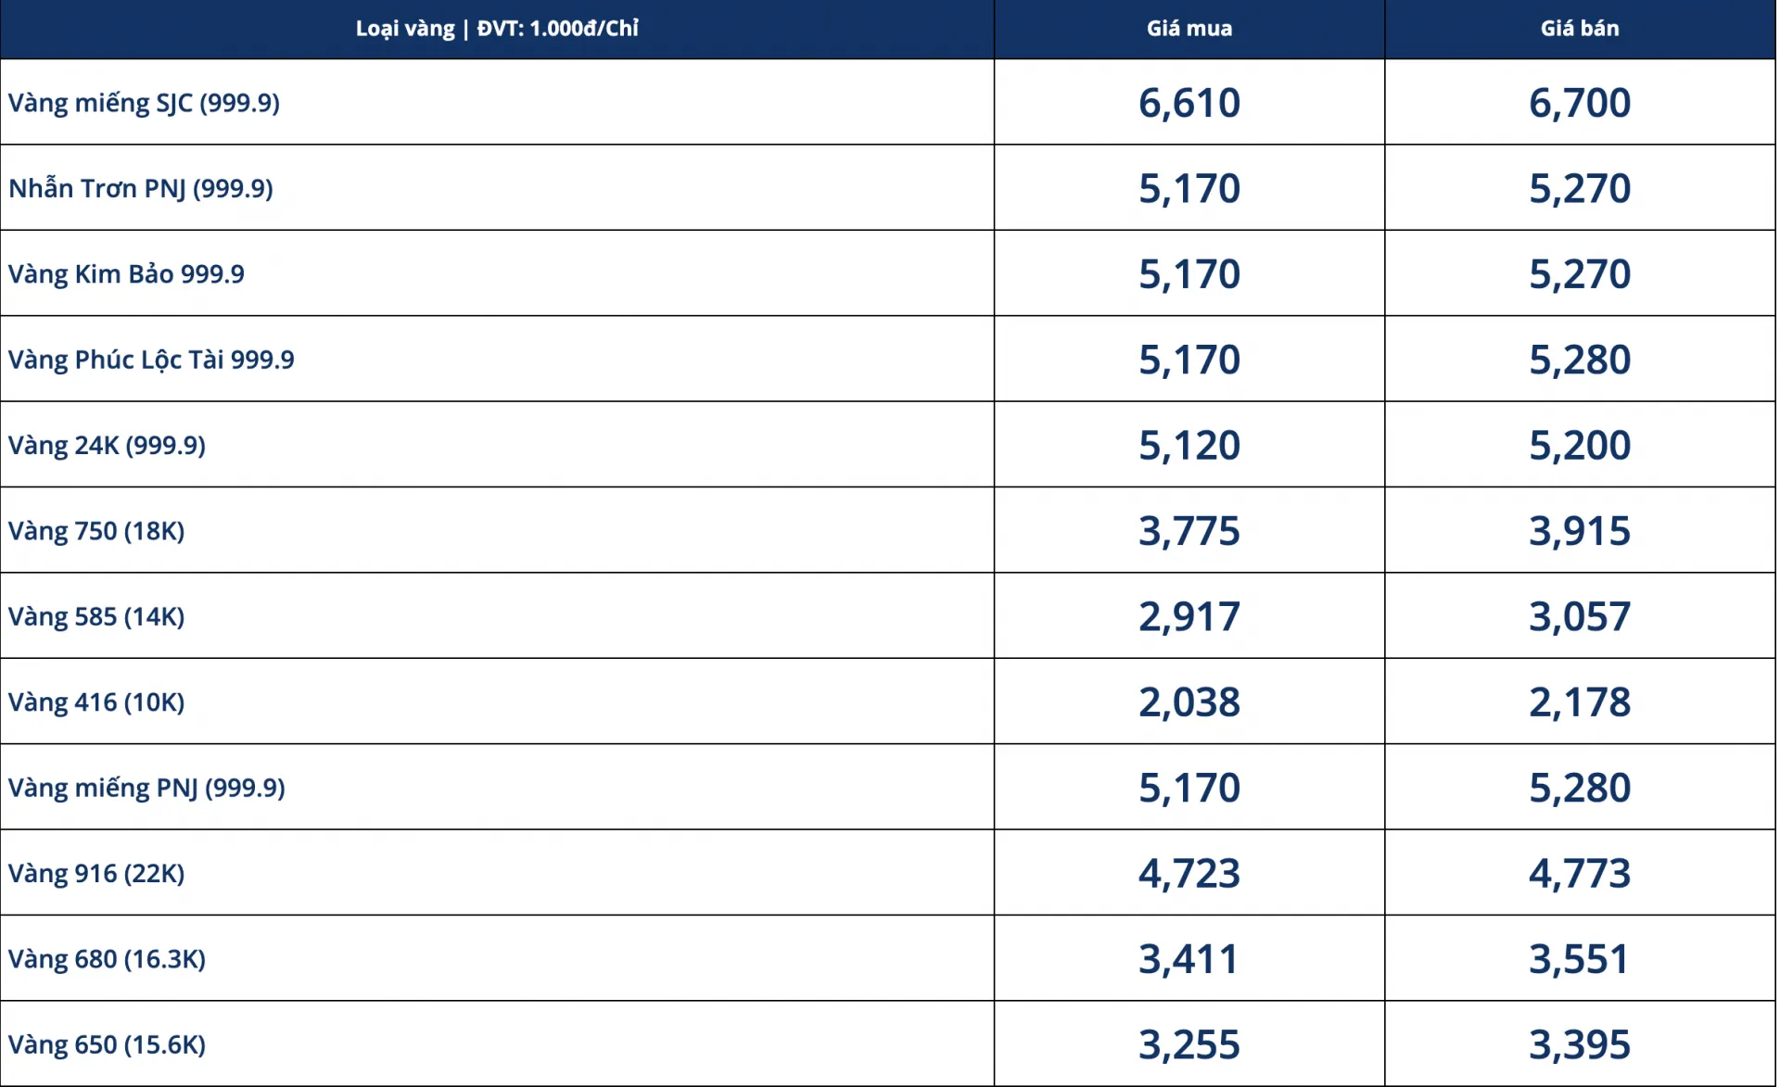Screen dimensions: 1780x1087
Task: Select Vàng Phúc Lộc Tài sell price 5,280
Action: (1580, 359)
